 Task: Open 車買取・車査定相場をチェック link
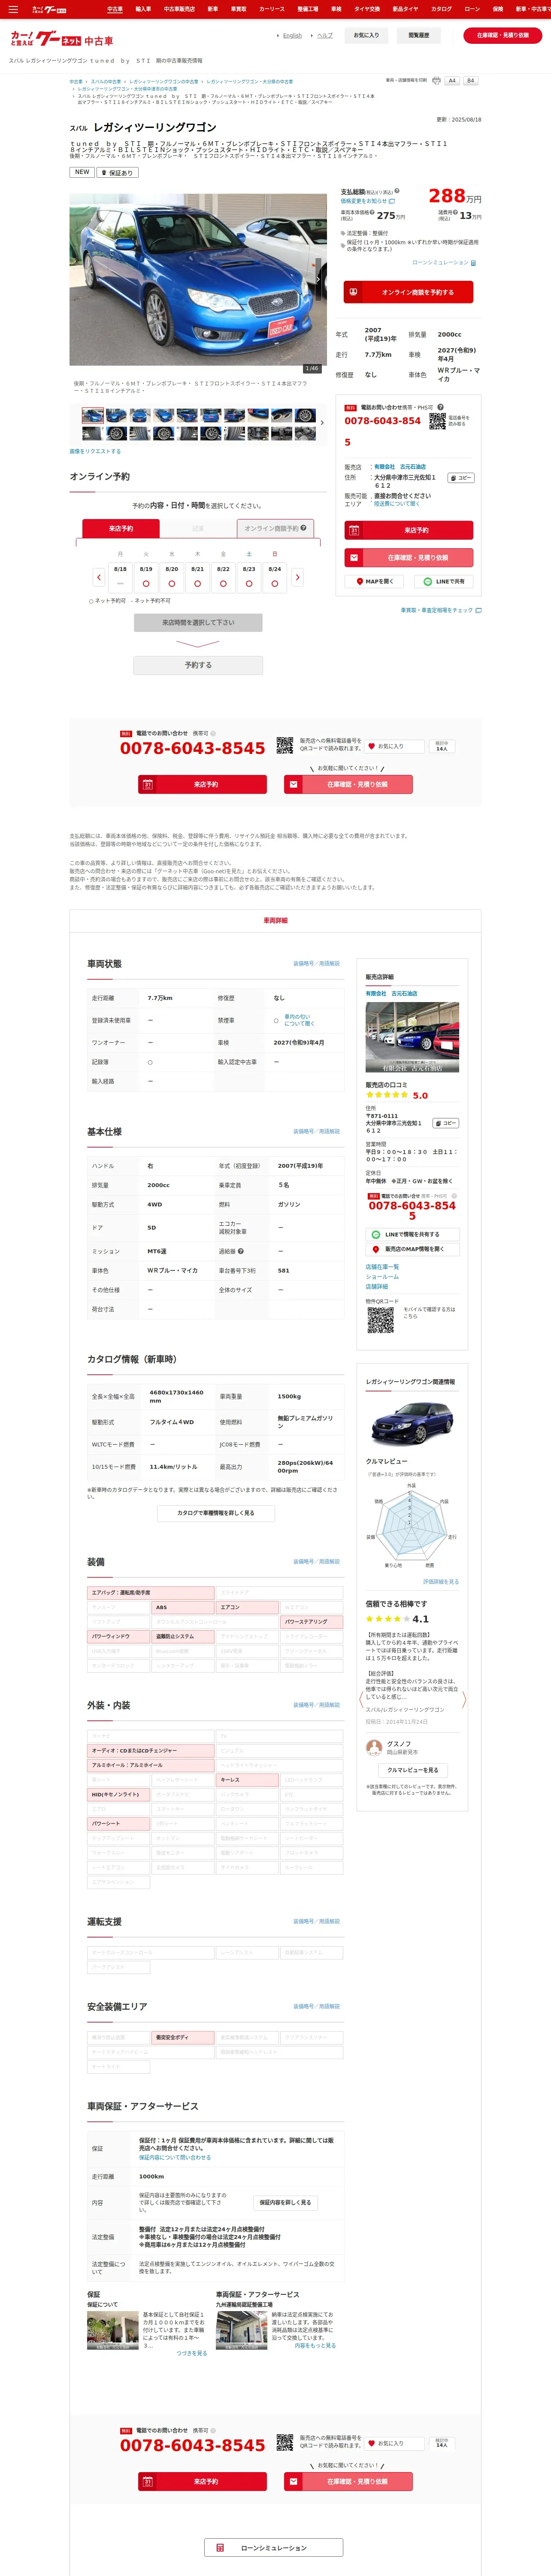(x=441, y=610)
